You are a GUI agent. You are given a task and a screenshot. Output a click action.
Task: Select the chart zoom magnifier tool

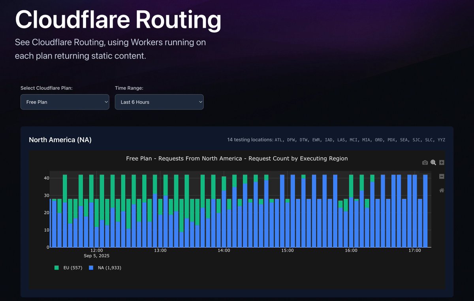click(x=433, y=163)
